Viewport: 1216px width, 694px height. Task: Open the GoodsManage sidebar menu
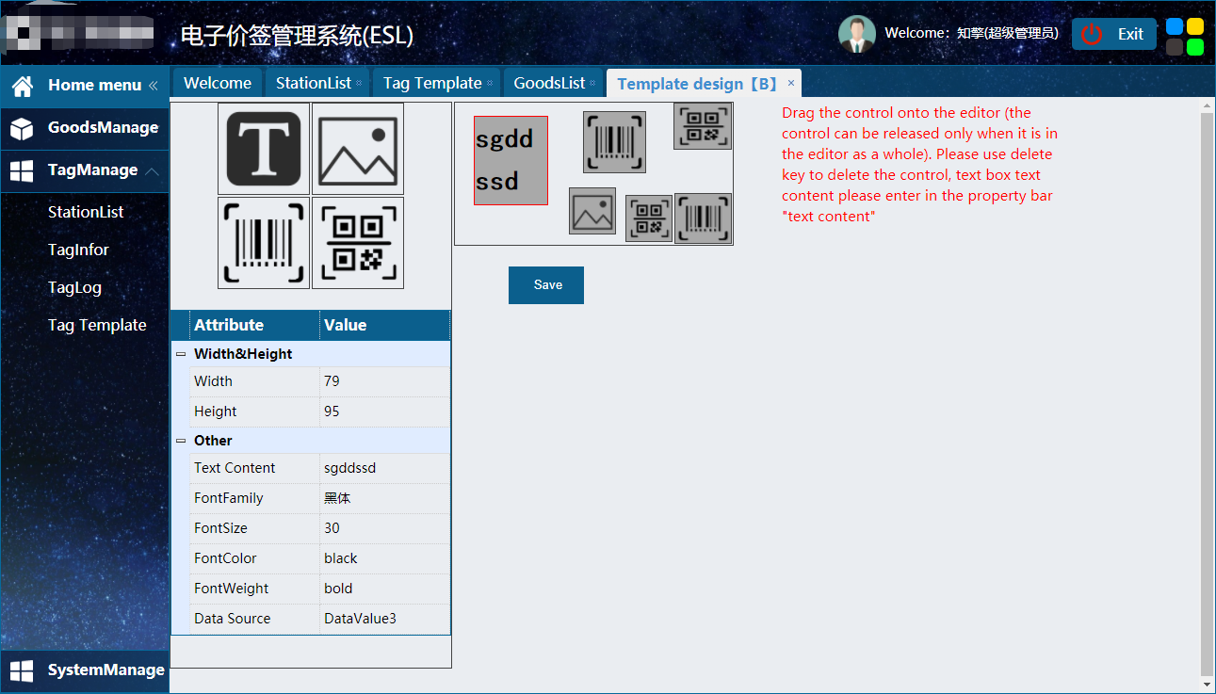coord(85,128)
